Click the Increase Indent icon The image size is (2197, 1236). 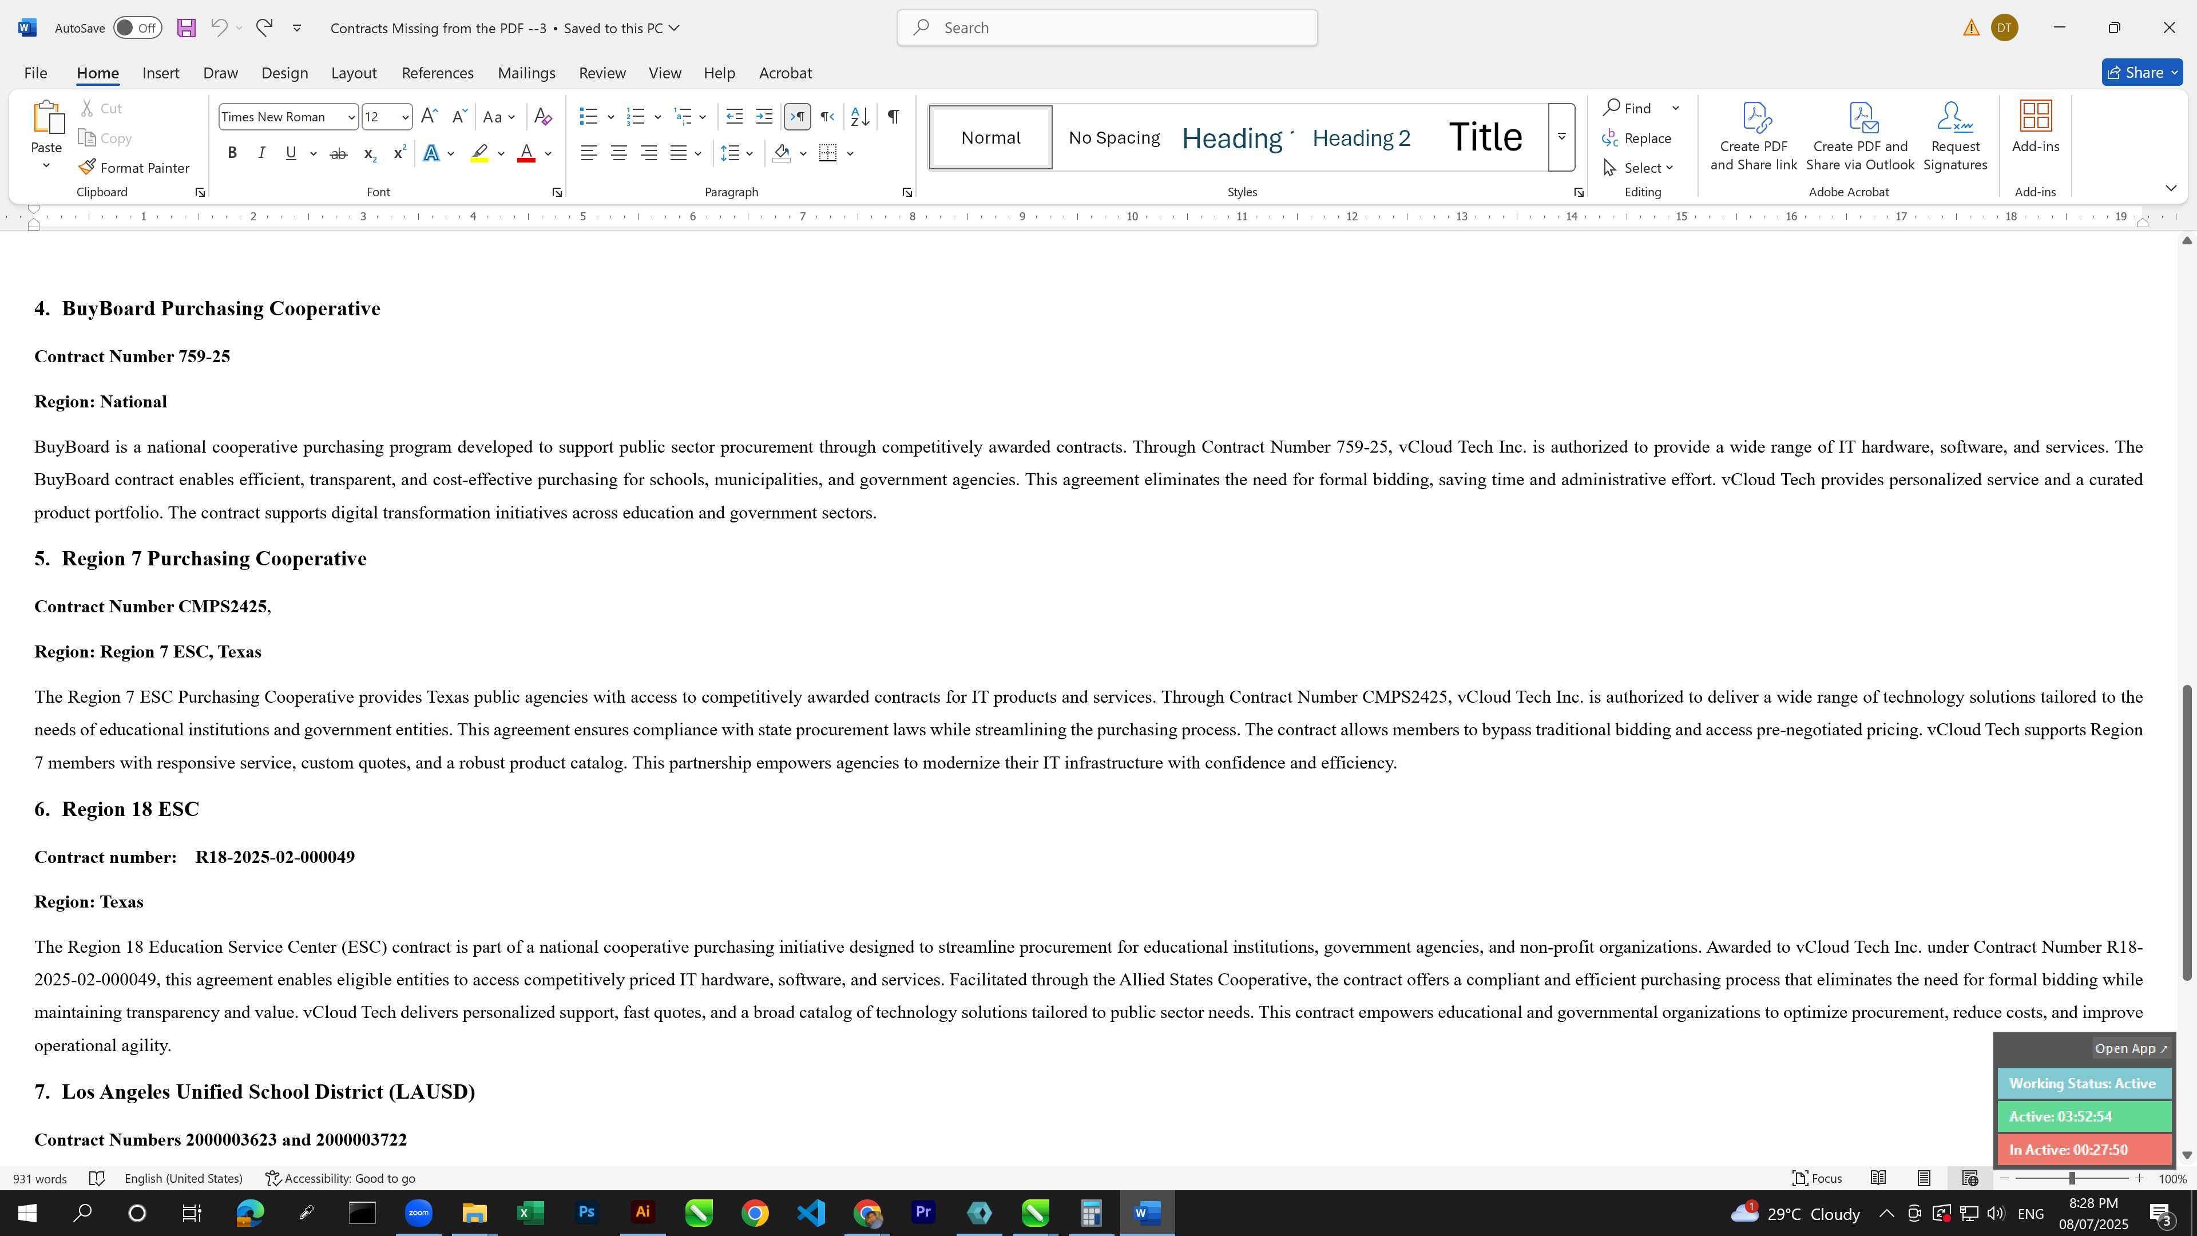(764, 117)
